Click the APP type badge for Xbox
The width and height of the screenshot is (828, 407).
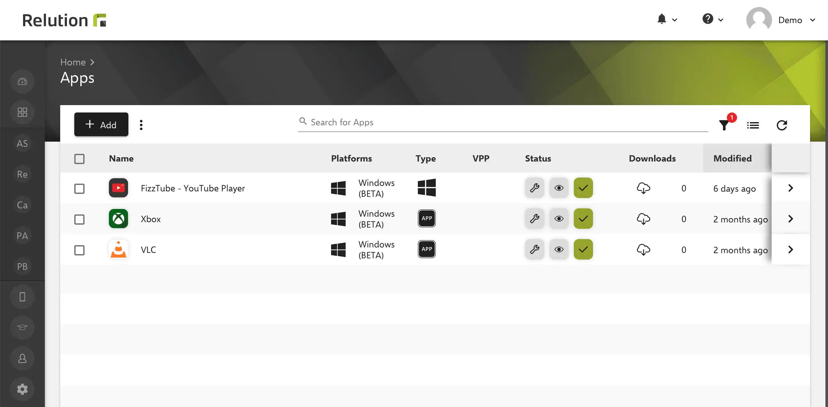click(426, 219)
